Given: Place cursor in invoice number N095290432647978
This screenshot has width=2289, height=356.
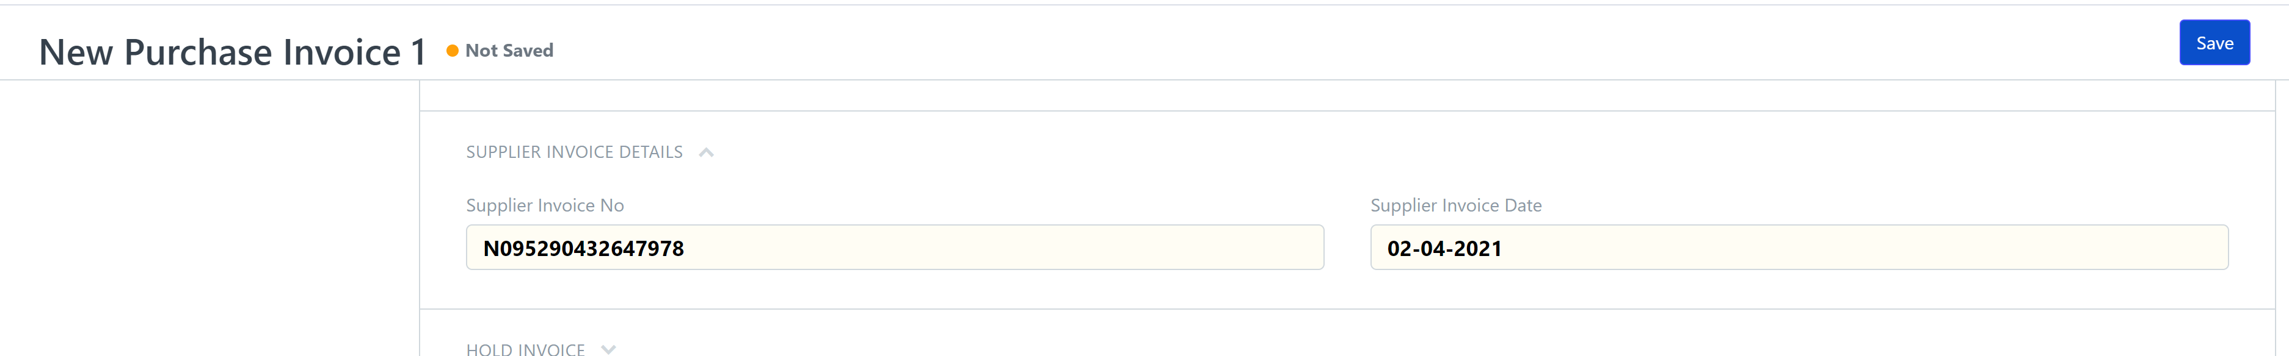Looking at the screenshot, I should click(x=584, y=249).
